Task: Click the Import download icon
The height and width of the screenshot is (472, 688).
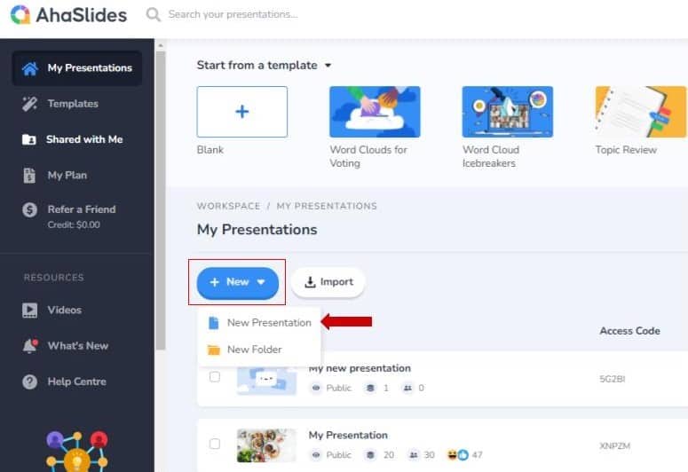Action: click(310, 282)
